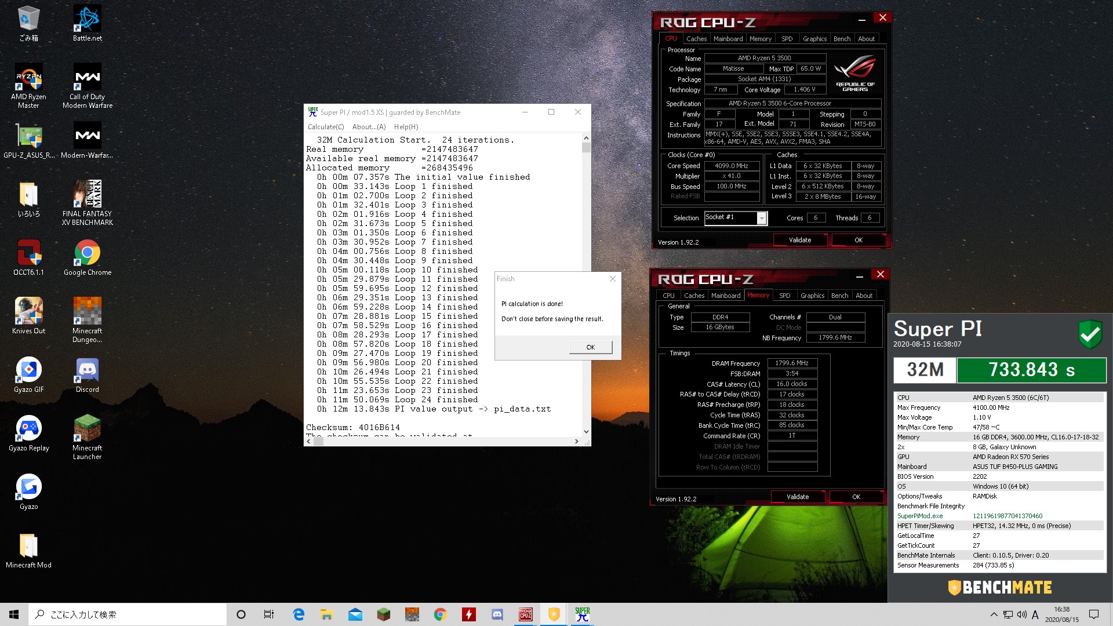The width and height of the screenshot is (1113, 626).
Task: Close the Finish dialog with X
Action: pyautogui.click(x=612, y=279)
